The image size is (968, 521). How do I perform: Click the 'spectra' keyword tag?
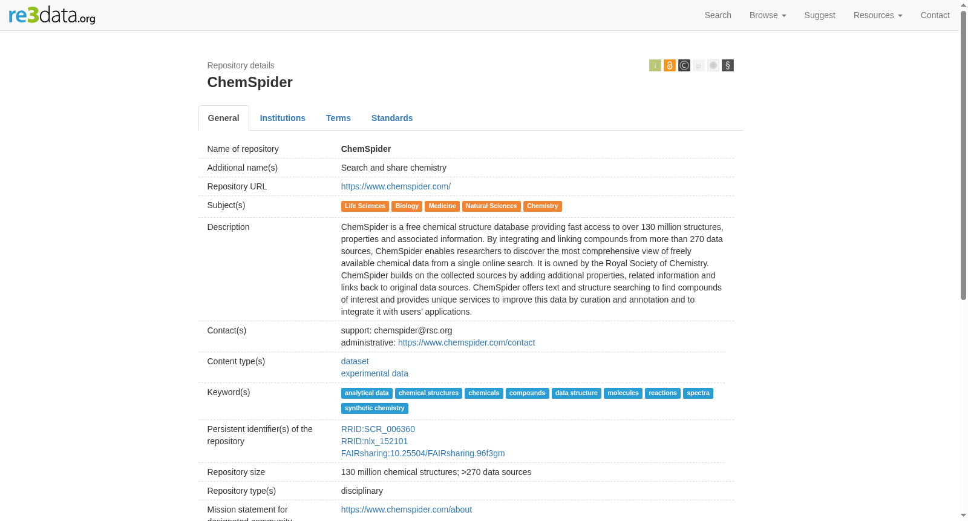point(698,393)
